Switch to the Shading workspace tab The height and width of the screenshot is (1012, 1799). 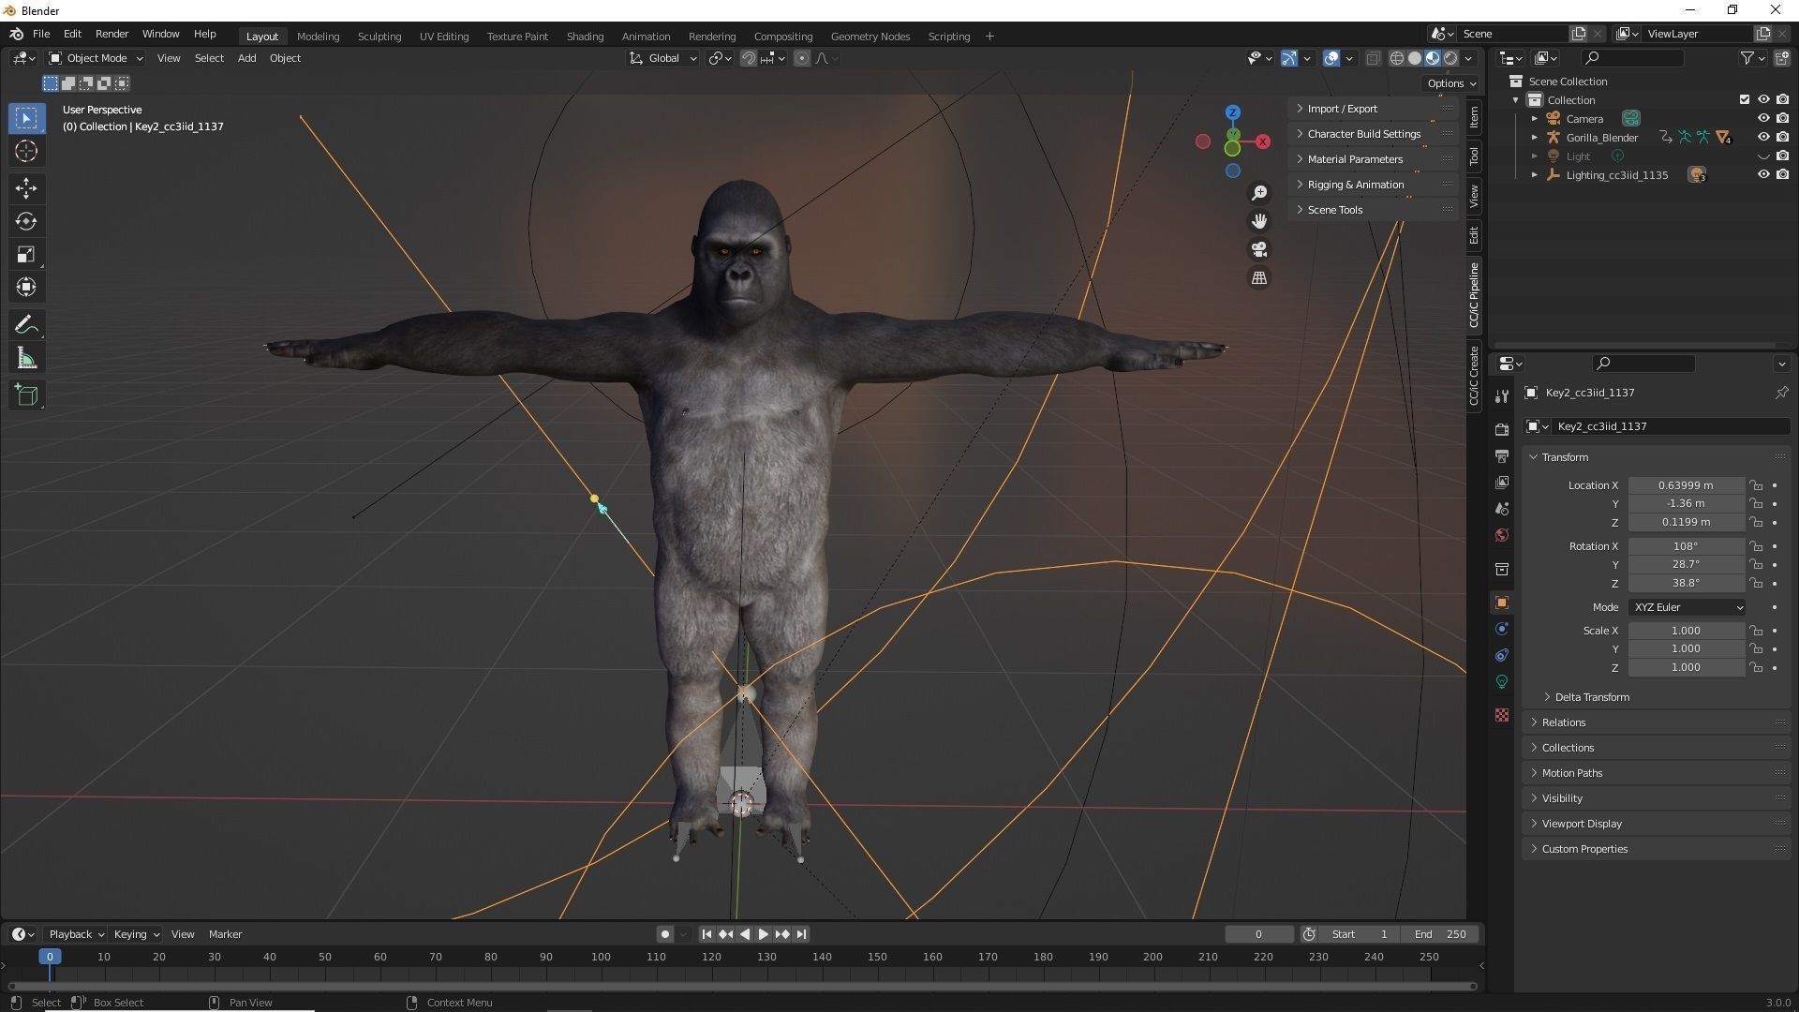point(585,37)
